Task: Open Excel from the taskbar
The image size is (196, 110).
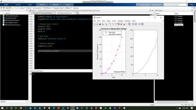Action: coord(63,108)
